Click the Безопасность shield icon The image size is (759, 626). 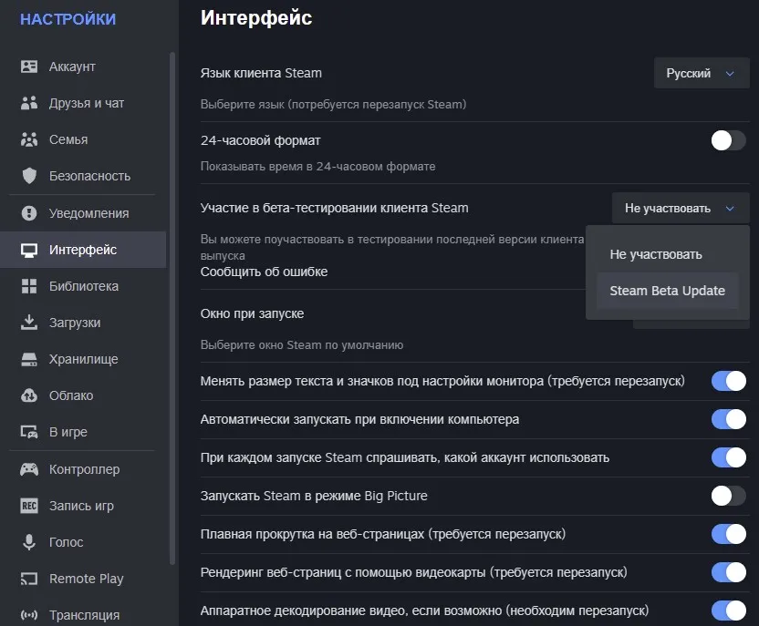point(29,176)
